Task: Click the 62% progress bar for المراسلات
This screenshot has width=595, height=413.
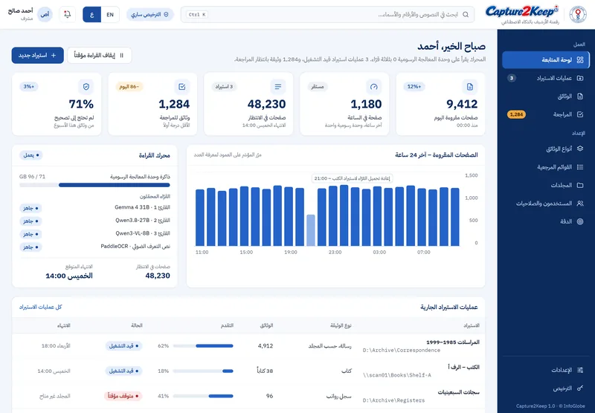Action: [203, 345]
